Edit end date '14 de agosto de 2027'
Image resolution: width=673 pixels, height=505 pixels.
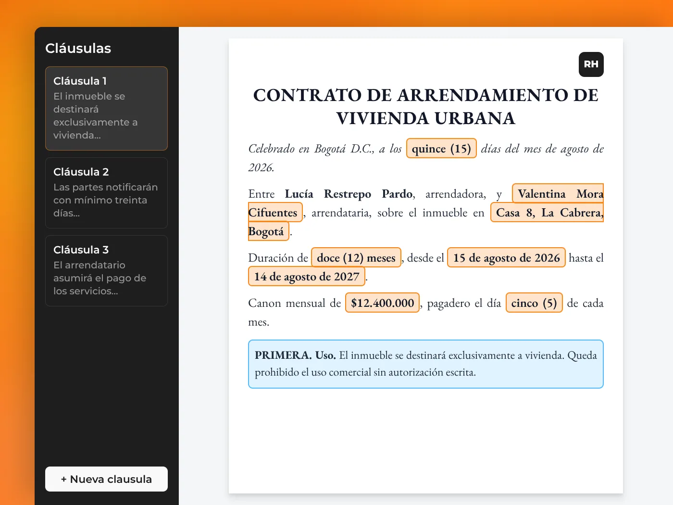(307, 277)
